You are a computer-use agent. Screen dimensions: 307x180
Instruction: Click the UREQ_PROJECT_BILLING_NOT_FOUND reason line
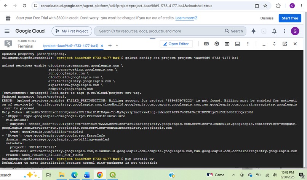[x=44, y=155]
